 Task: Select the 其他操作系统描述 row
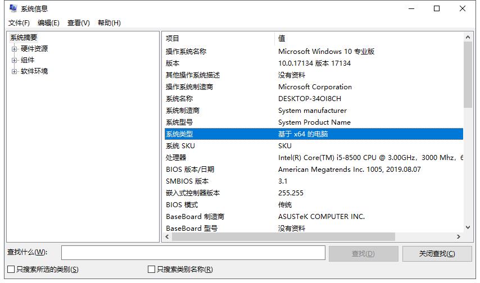314,75
